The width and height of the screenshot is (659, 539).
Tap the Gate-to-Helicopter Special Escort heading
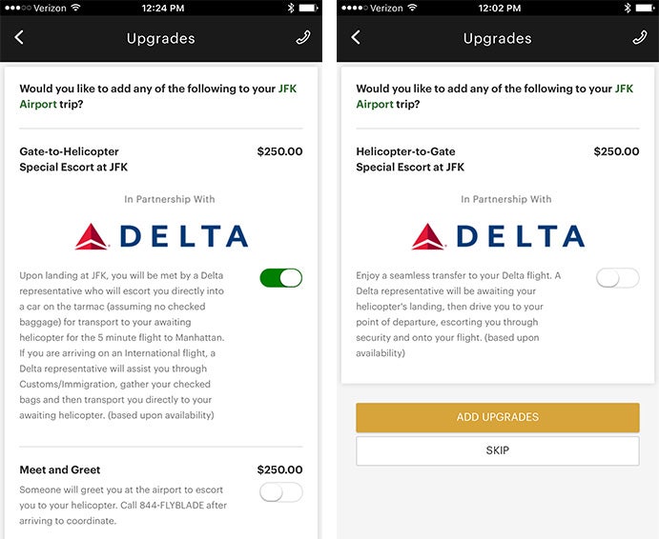[x=73, y=159]
